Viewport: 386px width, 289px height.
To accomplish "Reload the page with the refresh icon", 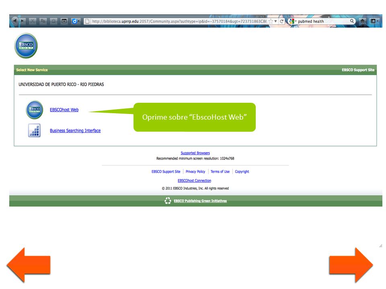I will [x=281, y=21].
